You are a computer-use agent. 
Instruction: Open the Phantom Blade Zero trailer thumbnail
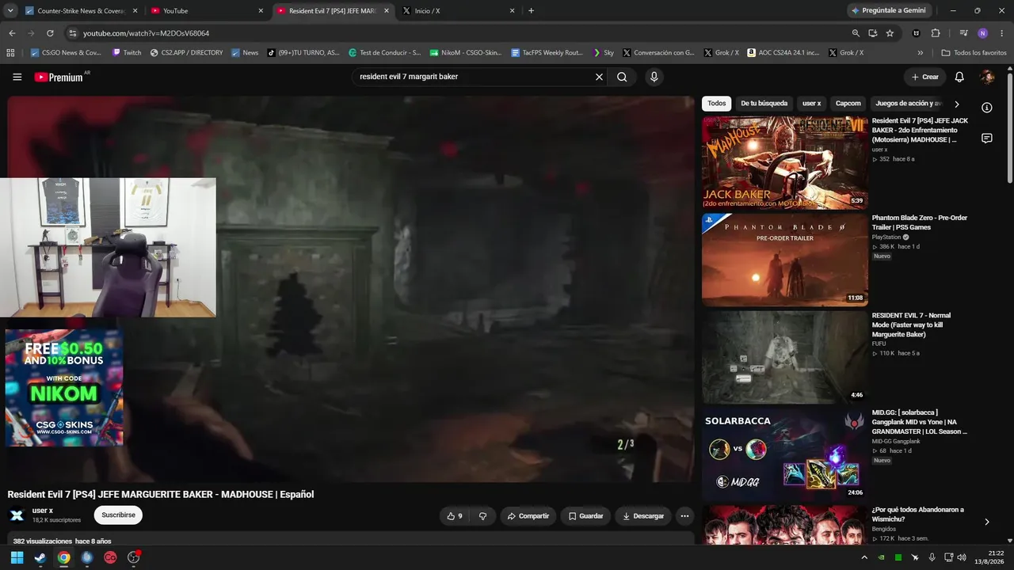coord(785,260)
